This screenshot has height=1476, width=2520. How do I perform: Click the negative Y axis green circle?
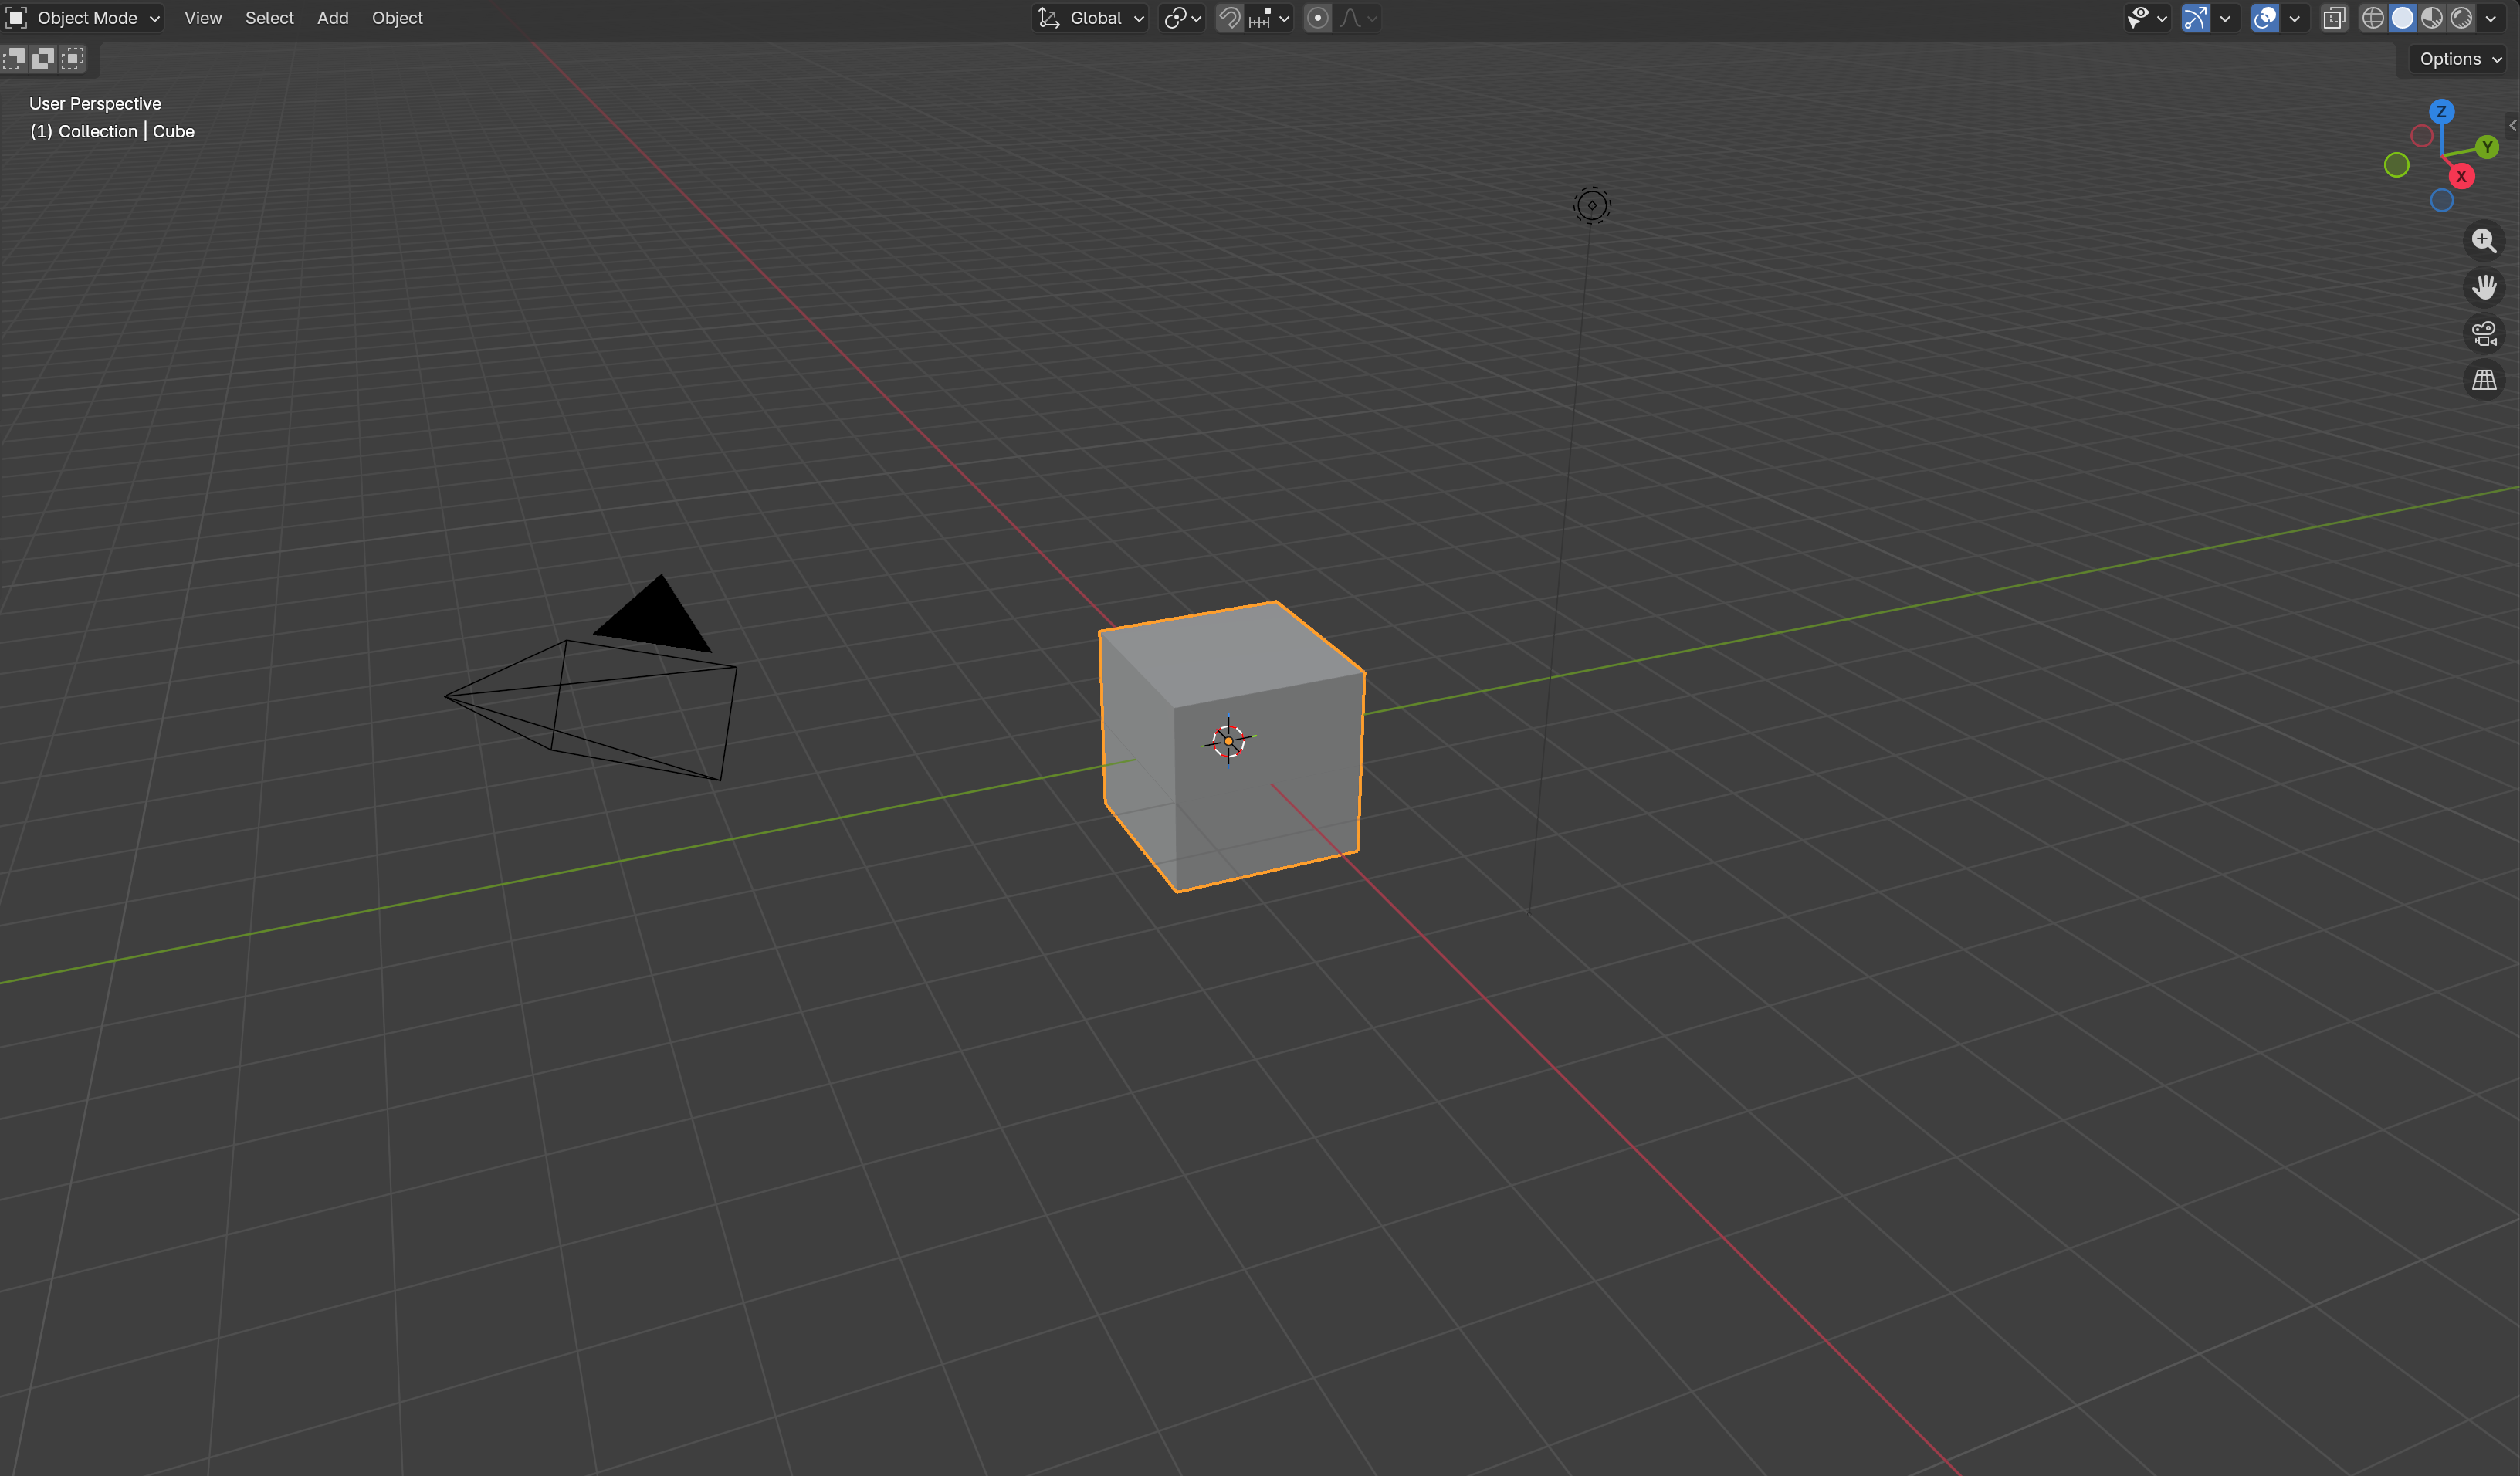coord(2396,165)
